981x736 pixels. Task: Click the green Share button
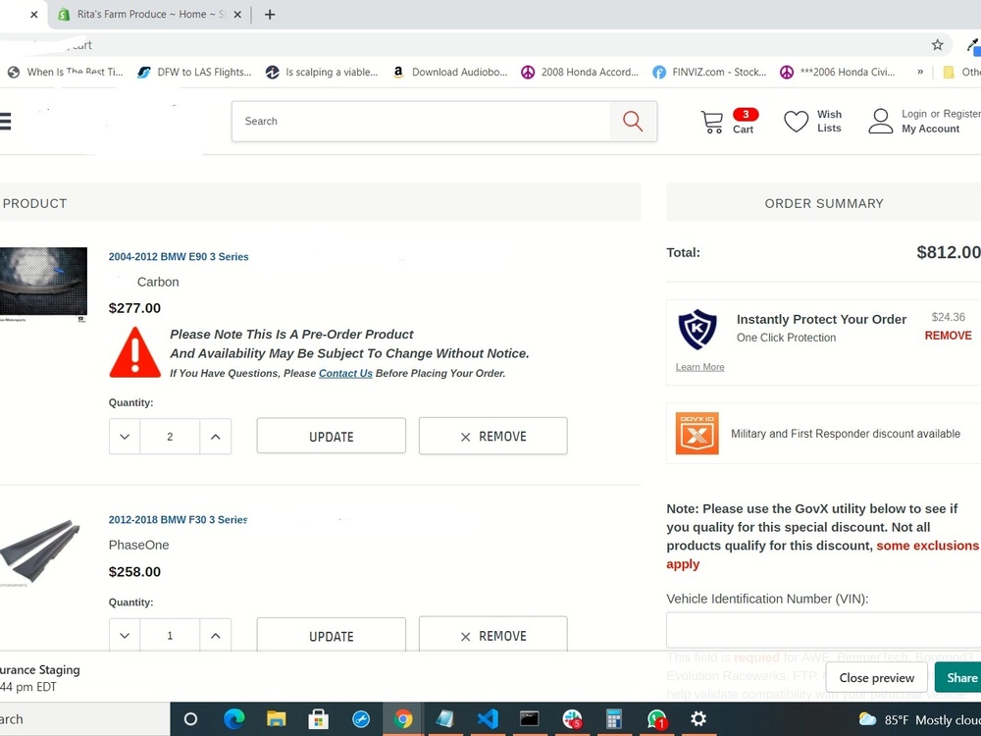[958, 678]
